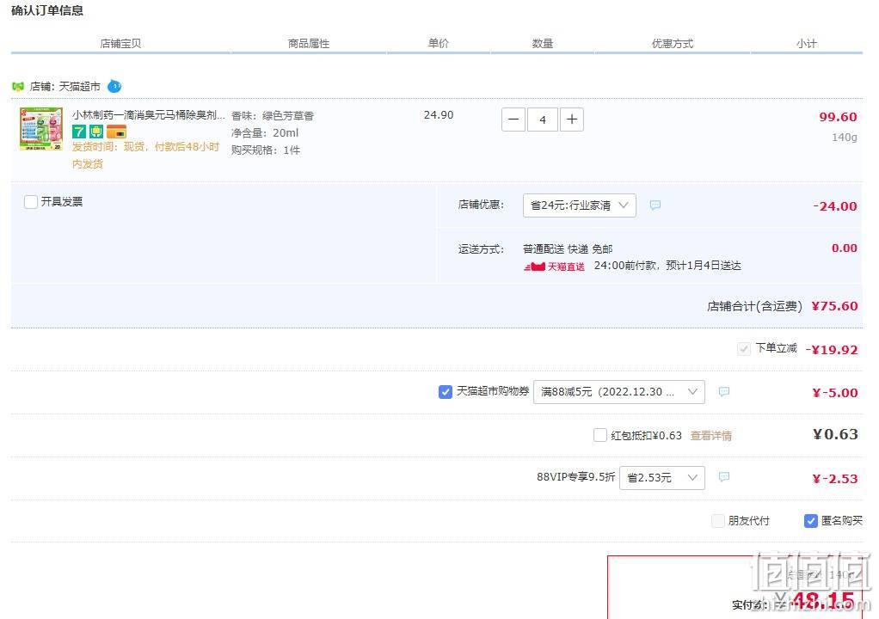This screenshot has height=619, width=879.
Task: Click the green shield service badge
Action: [96, 132]
